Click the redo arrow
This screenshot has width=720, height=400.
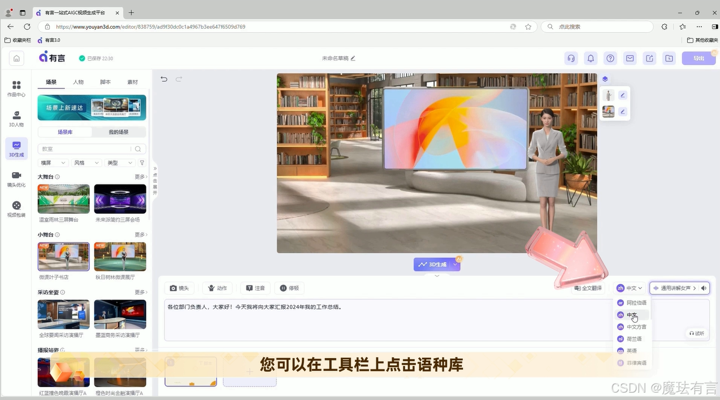pyautogui.click(x=179, y=79)
